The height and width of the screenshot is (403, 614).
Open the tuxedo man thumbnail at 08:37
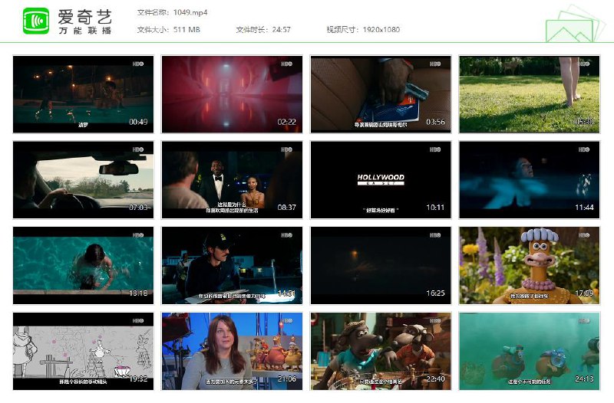click(x=232, y=180)
